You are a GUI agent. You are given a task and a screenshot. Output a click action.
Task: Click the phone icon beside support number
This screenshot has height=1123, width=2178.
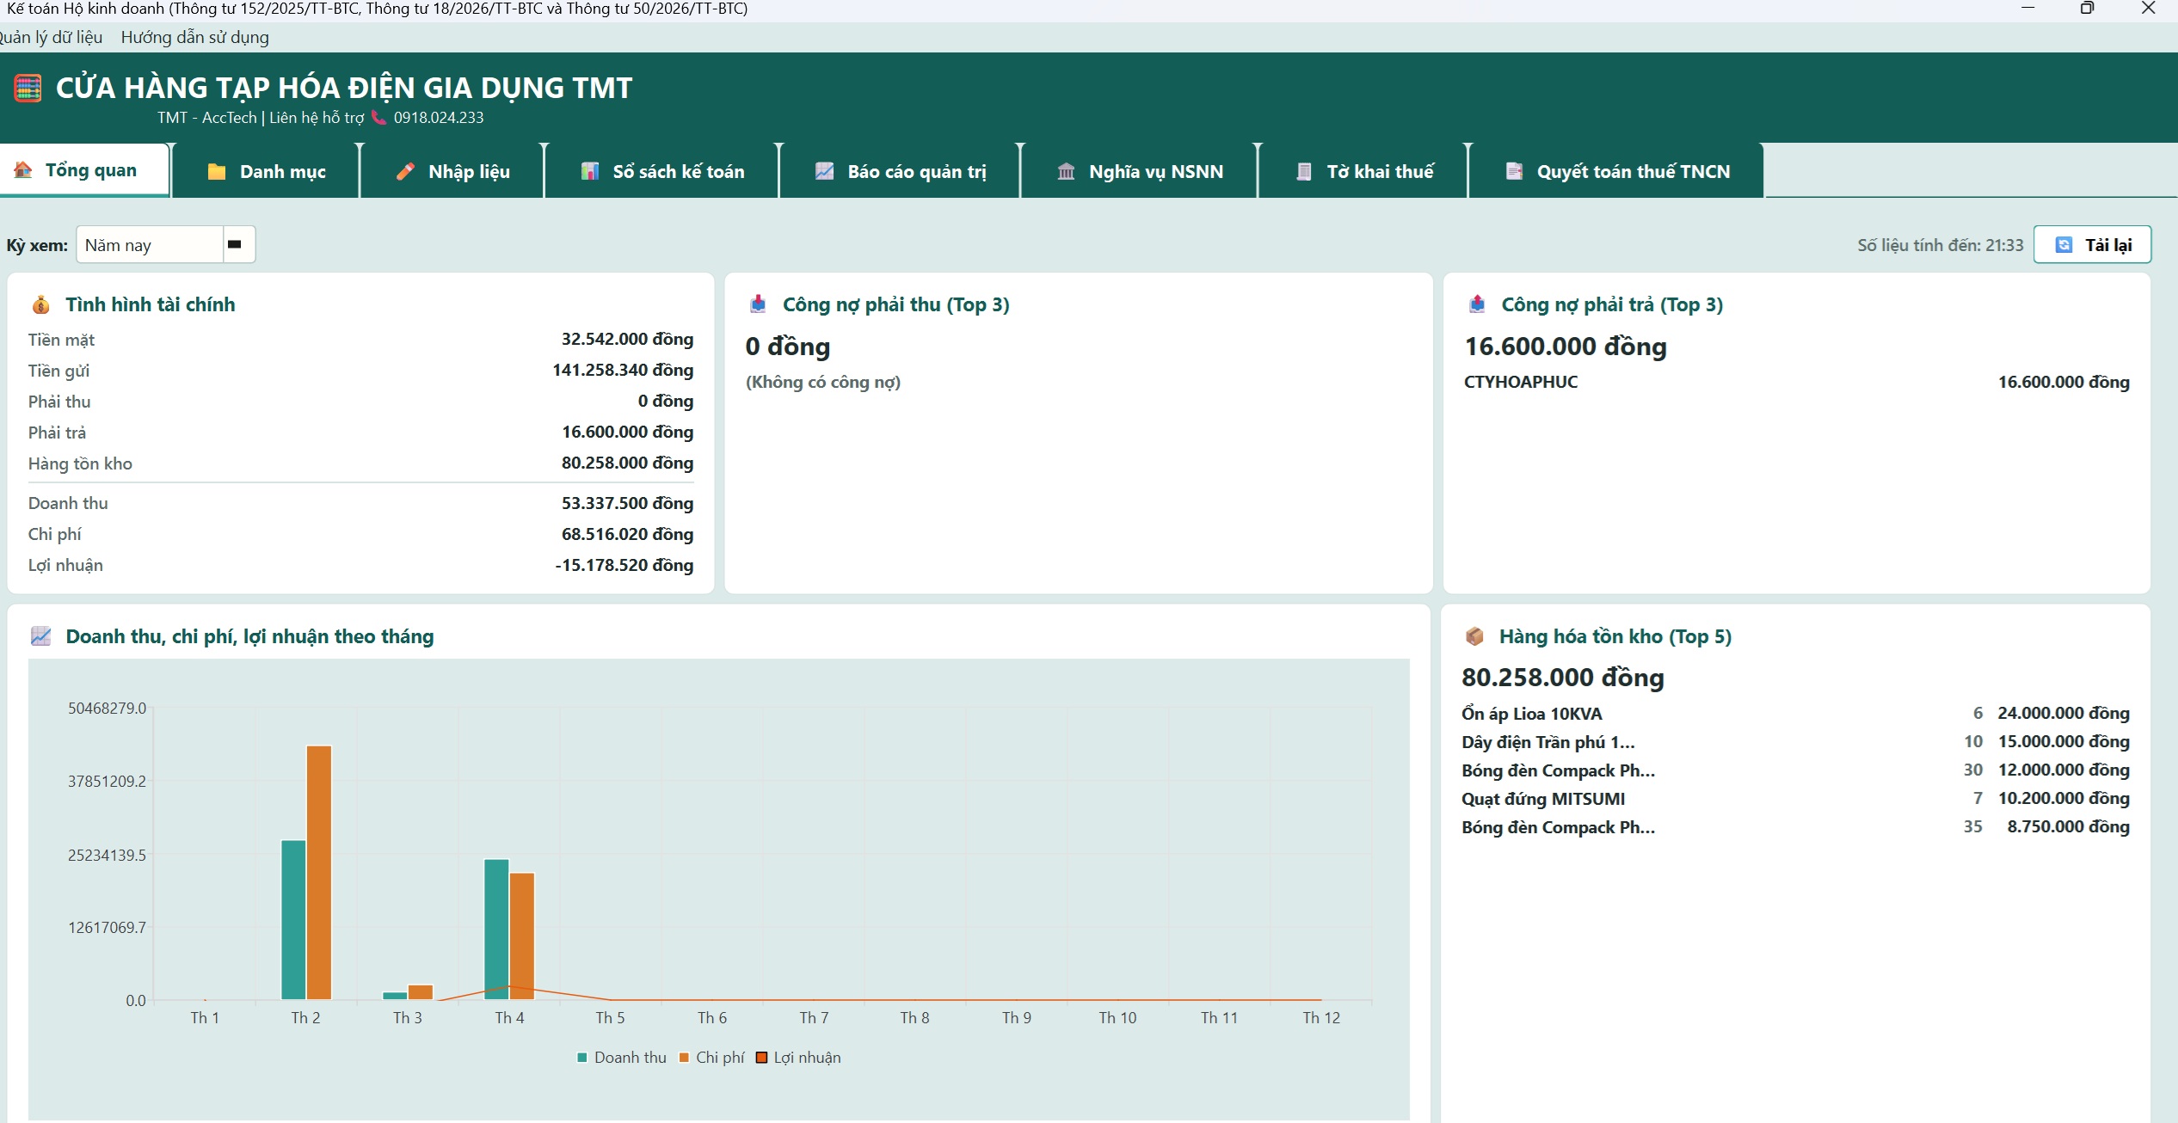click(378, 118)
